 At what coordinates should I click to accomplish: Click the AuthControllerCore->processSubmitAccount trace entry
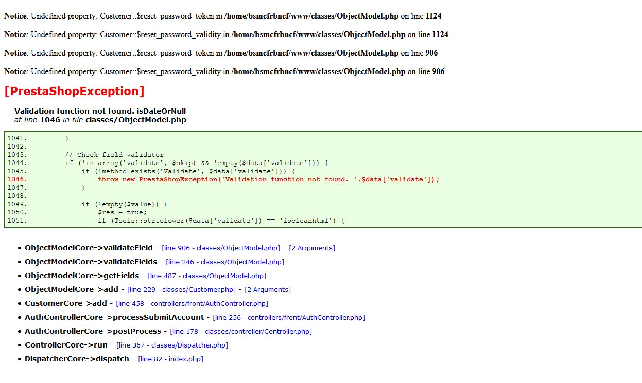(114, 317)
